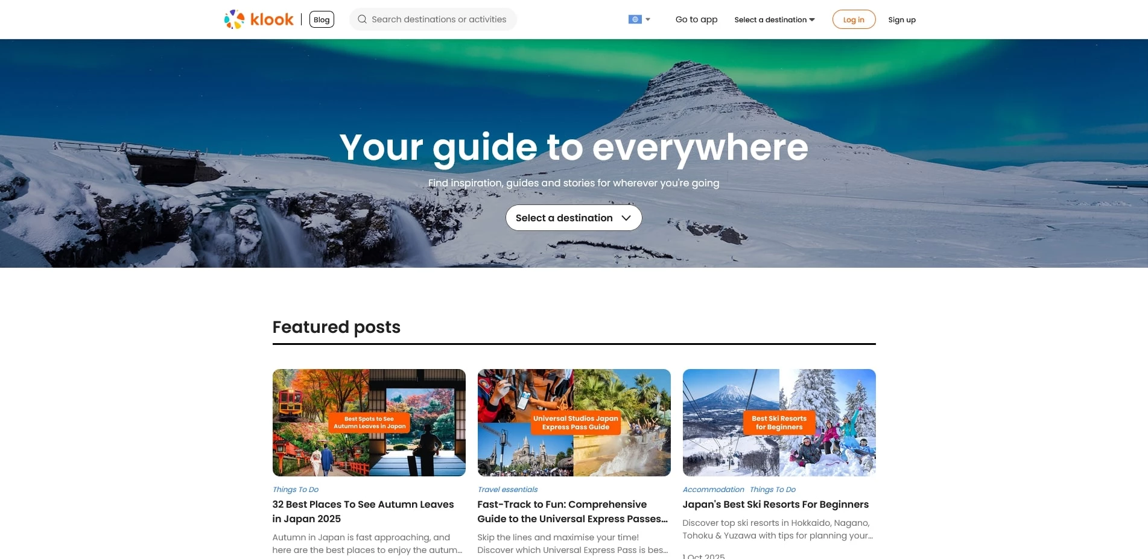Expand the hero Select a destination button

[x=574, y=218]
